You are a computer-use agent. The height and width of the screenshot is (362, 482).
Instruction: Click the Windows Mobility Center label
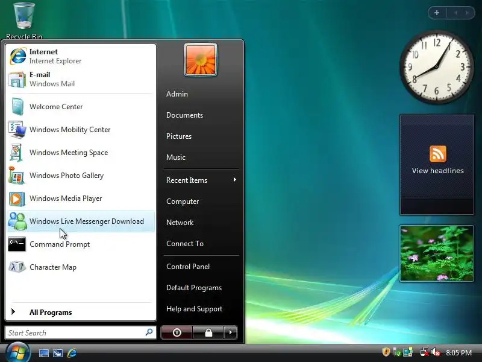coord(70,130)
